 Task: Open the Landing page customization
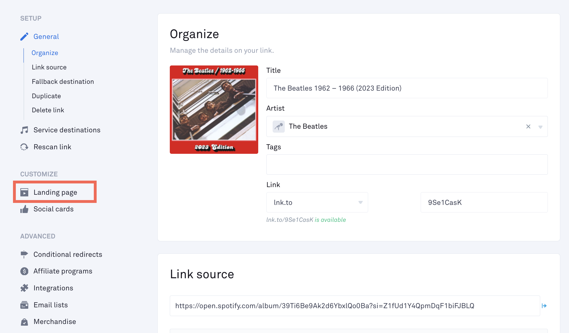[55, 192]
